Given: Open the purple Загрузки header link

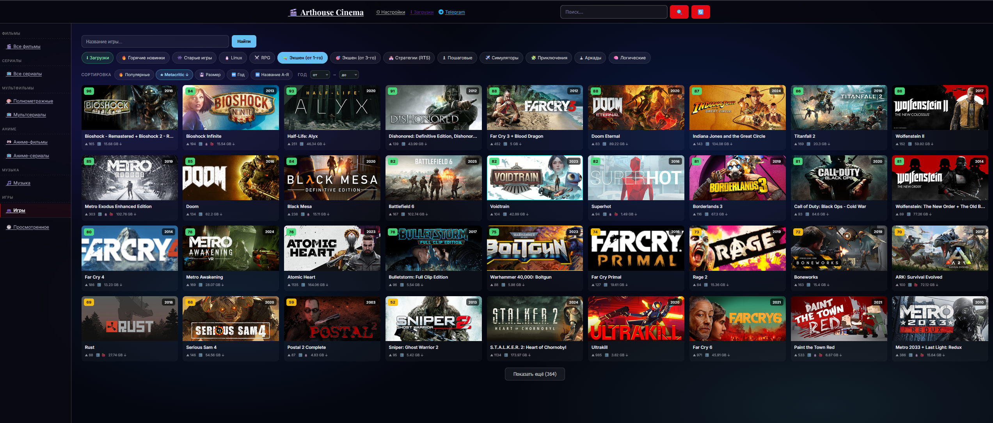Looking at the screenshot, I should coord(422,12).
